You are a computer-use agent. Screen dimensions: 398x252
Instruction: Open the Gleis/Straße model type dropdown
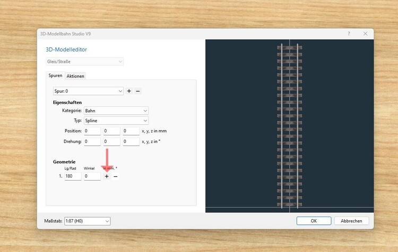click(84, 61)
